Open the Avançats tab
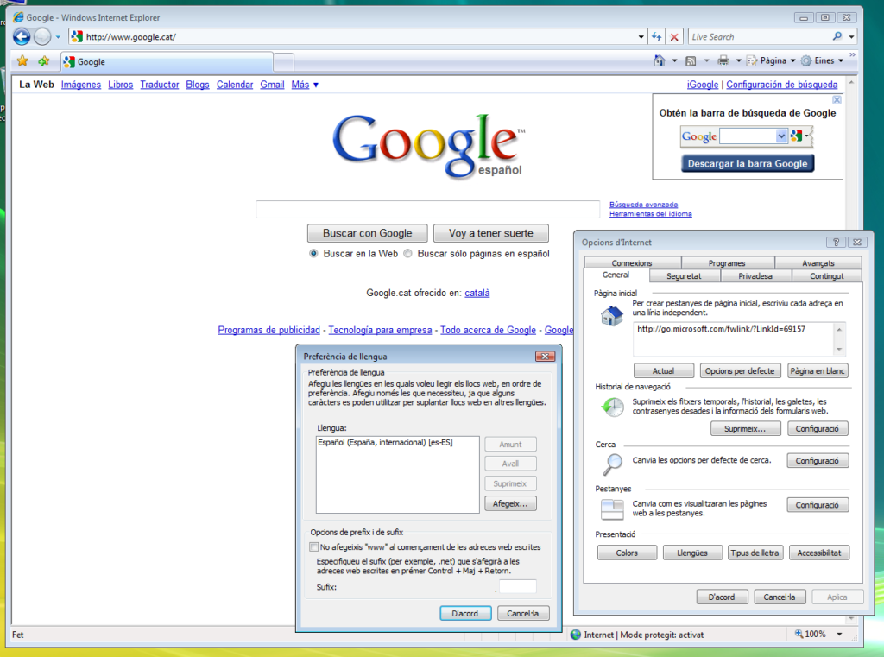 818,263
